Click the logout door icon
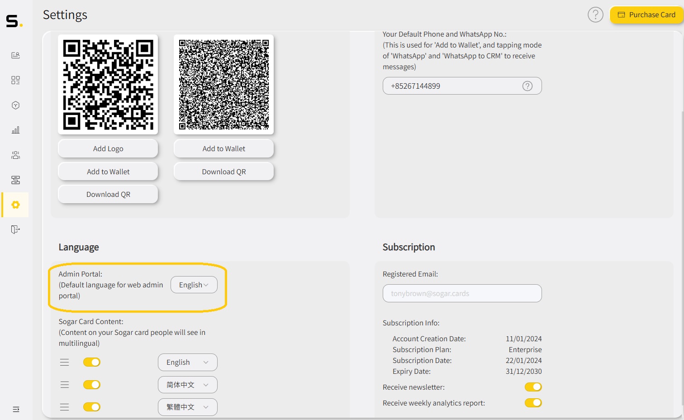The image size is (684, 420). coord(15,229)
